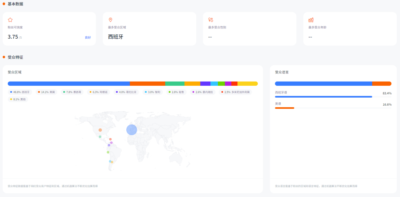Image resolution: width=400 pixels, height=197 pixels.
Task: Click the 最多受众年龄 card label
Action: pyautogui.click(x=317, y=27)
